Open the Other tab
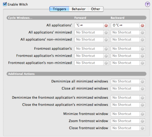 tap(96, 9)
